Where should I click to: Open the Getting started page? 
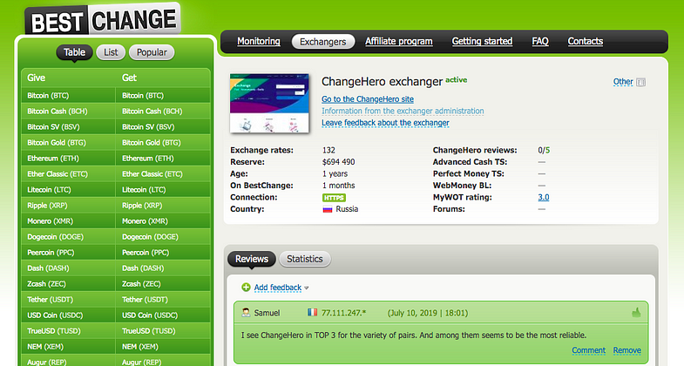click(482, 42)
